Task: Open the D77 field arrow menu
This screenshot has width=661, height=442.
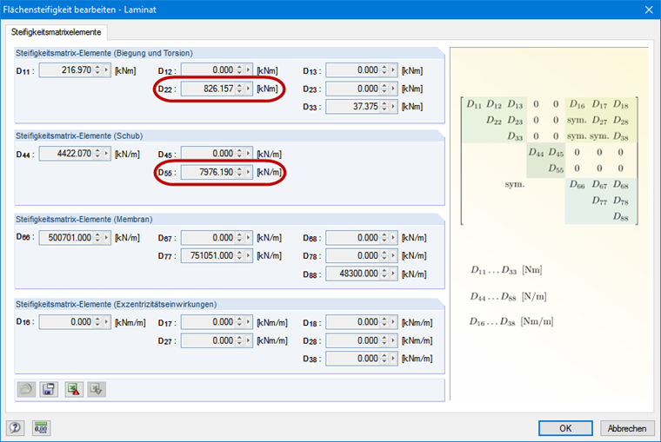Action: [248, 256]
